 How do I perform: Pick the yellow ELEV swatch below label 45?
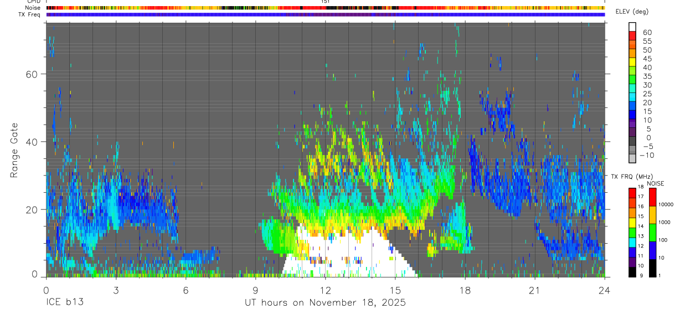633,61
